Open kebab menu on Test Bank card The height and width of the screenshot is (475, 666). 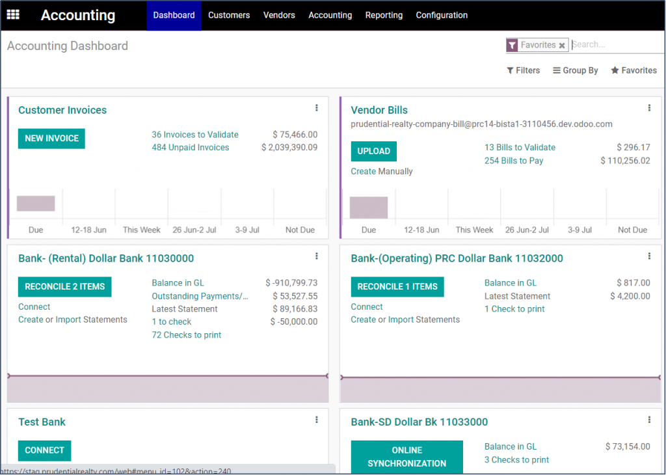coord(317,420)
